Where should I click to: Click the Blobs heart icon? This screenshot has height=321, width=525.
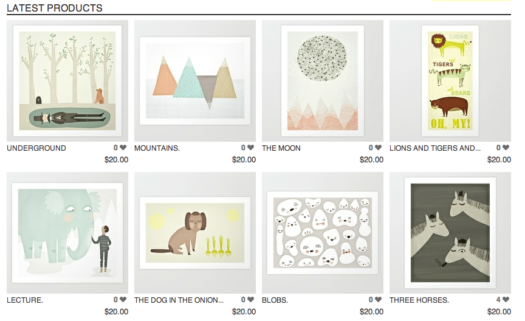click(378, 300)
